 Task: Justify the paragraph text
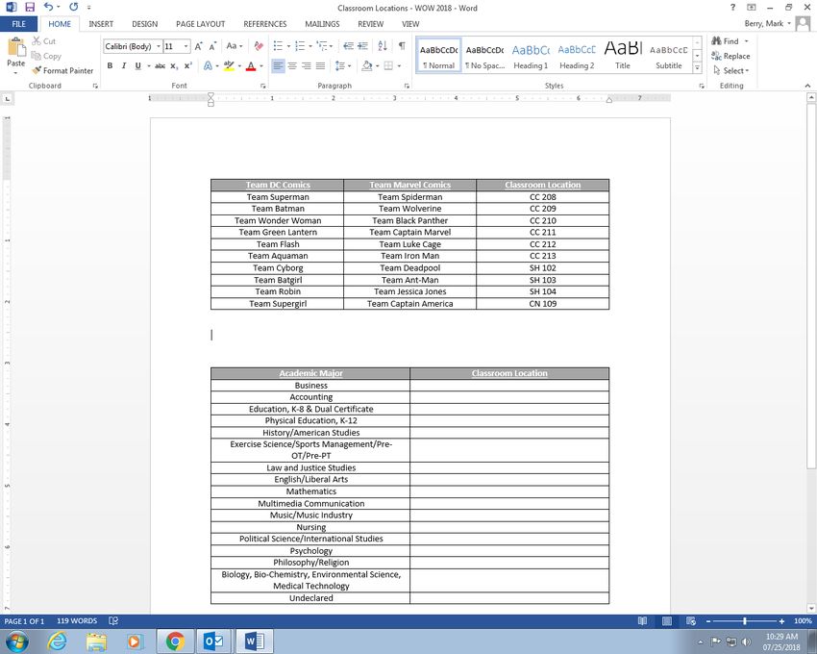pos(320,65)
